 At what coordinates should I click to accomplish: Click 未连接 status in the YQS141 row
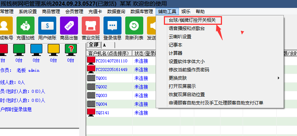141,113
